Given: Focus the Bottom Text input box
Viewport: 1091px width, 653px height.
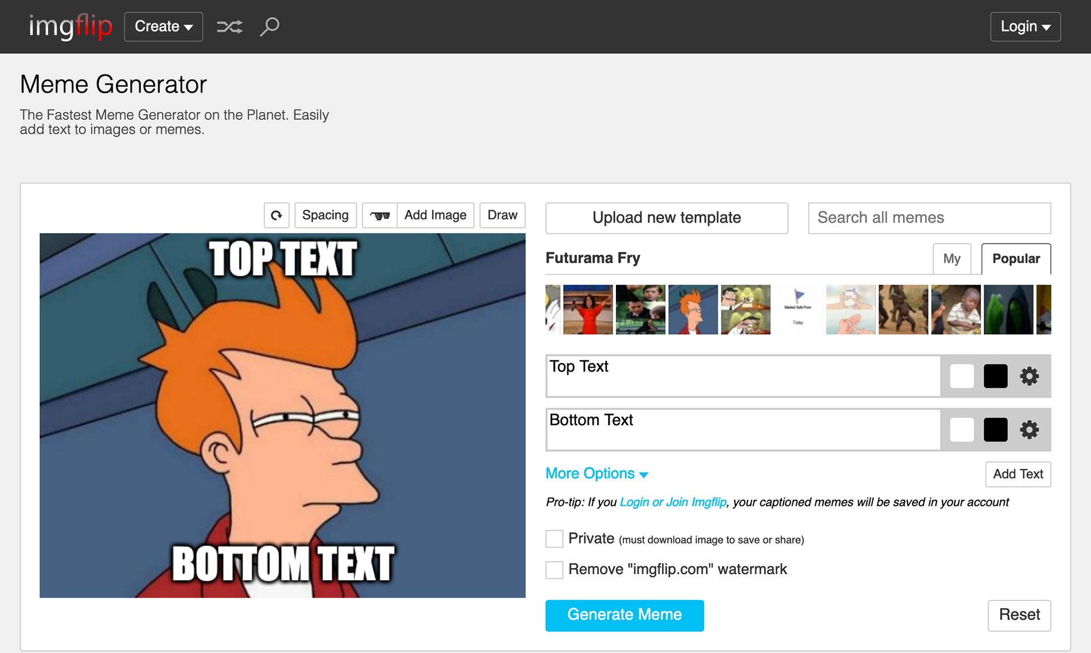Looking at the screenshot, I should 743,430.
